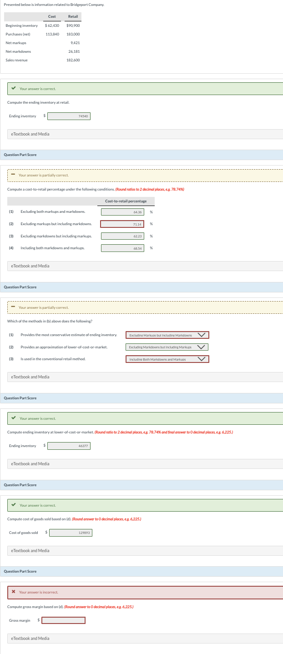Open eTextbook and Media below the 46377 ending inventory field
Image resolution: width=283 pixels, height=654 pixels.
(x=146, y=463)
